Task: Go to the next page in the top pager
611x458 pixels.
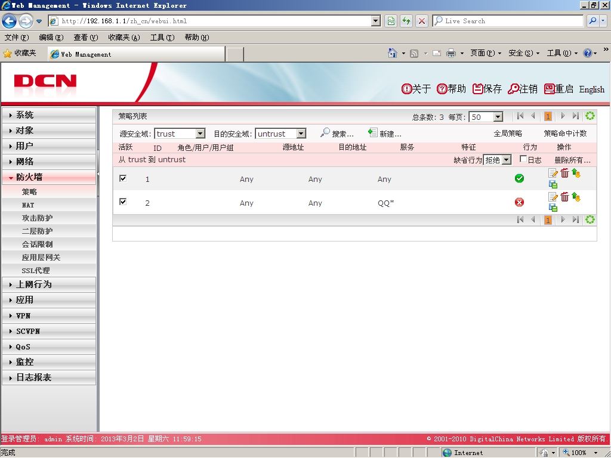Action: tap(563, 116)
